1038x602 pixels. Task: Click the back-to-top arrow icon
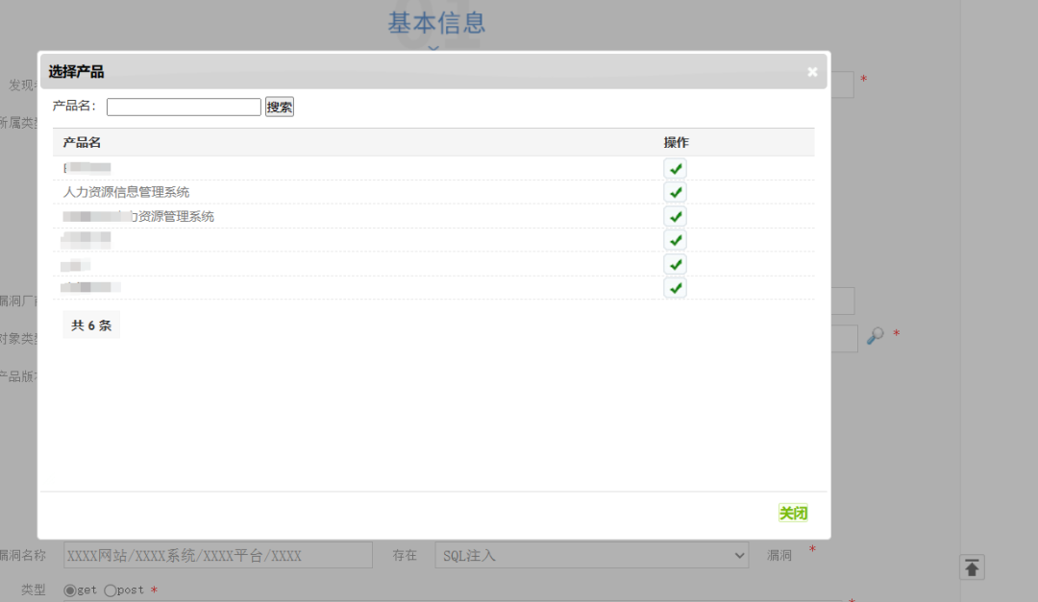[x=972, y=566]
